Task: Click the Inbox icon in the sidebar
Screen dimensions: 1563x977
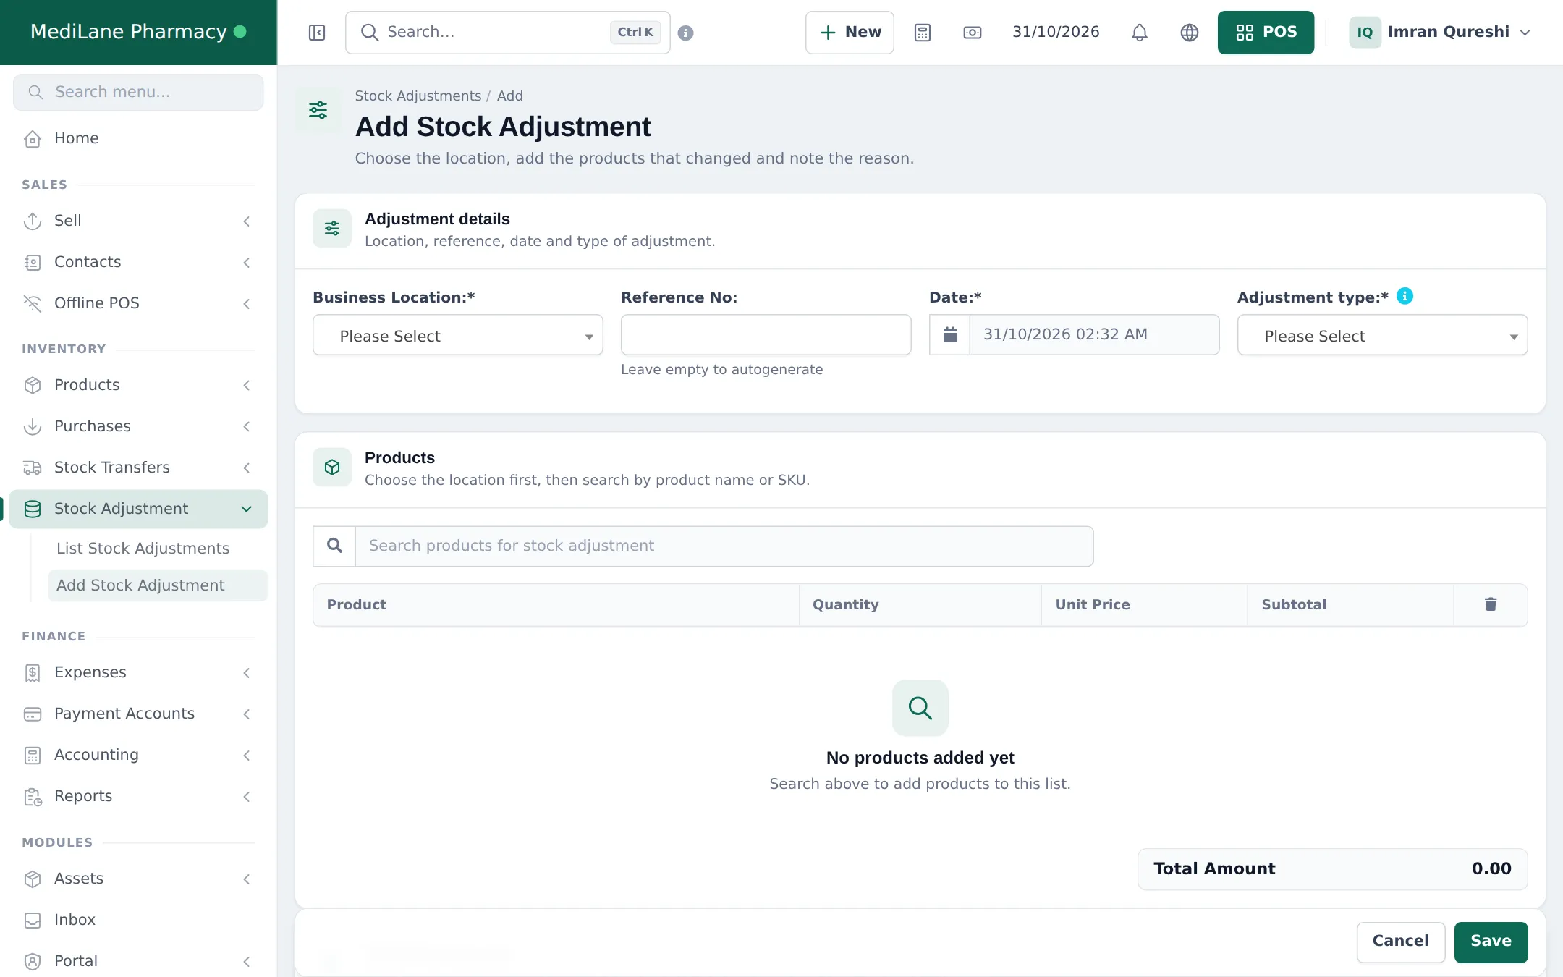Action: (33, 920)
